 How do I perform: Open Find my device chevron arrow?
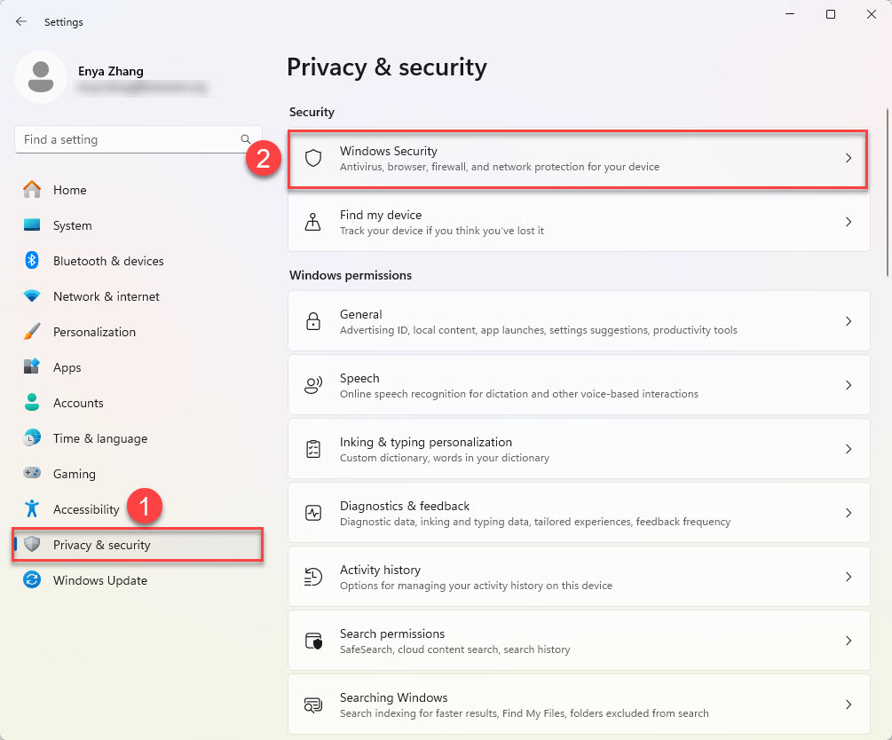[849, 222]
